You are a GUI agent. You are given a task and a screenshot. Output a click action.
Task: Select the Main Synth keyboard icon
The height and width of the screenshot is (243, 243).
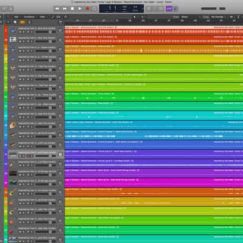click(x=13, y=135)
